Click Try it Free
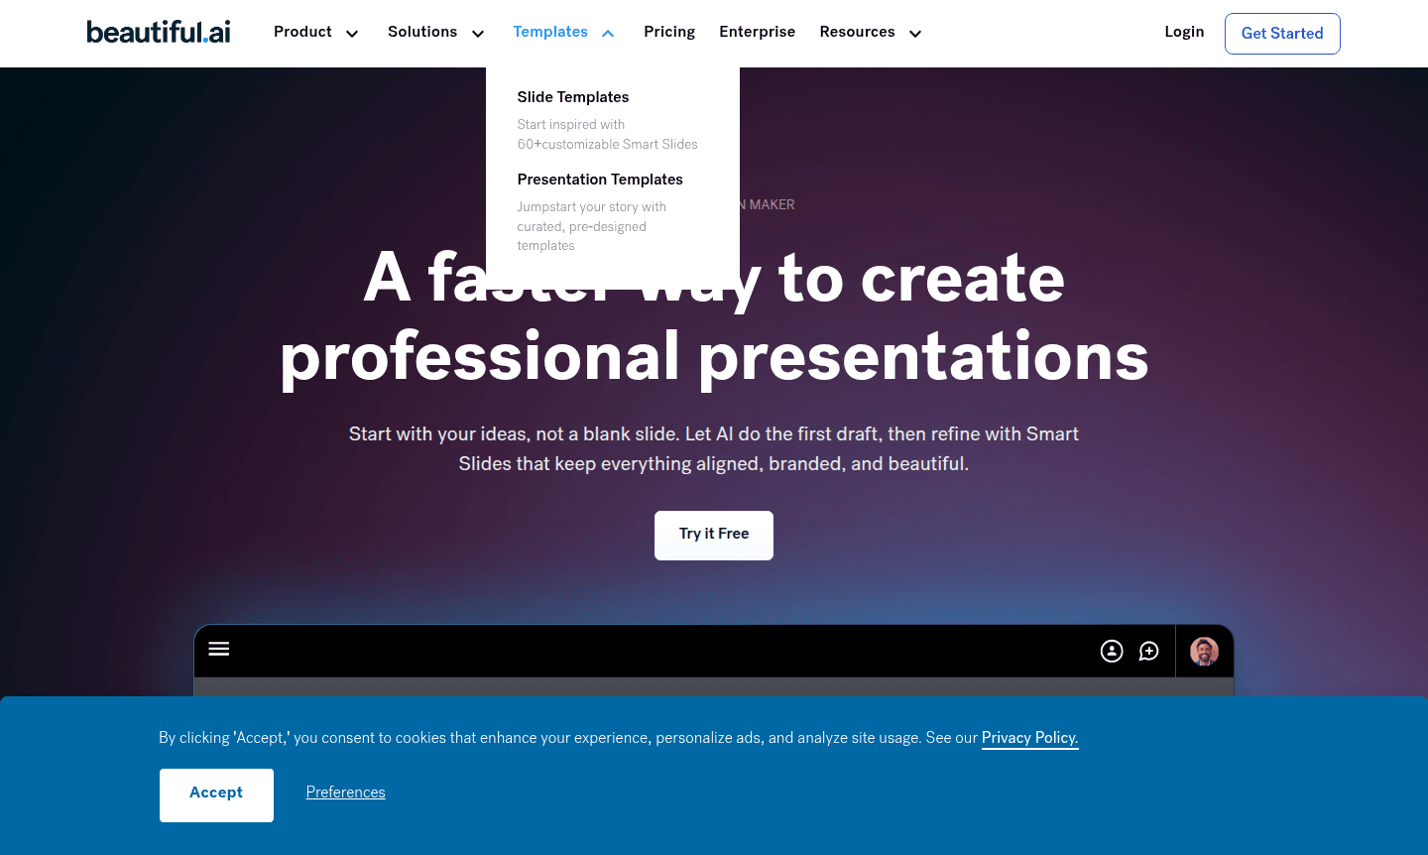 tap(713, 535)
